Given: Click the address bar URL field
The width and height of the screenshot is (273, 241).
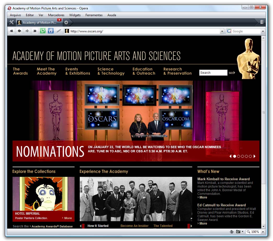Looking at the screenshot, I should click(x=145, y=31).
